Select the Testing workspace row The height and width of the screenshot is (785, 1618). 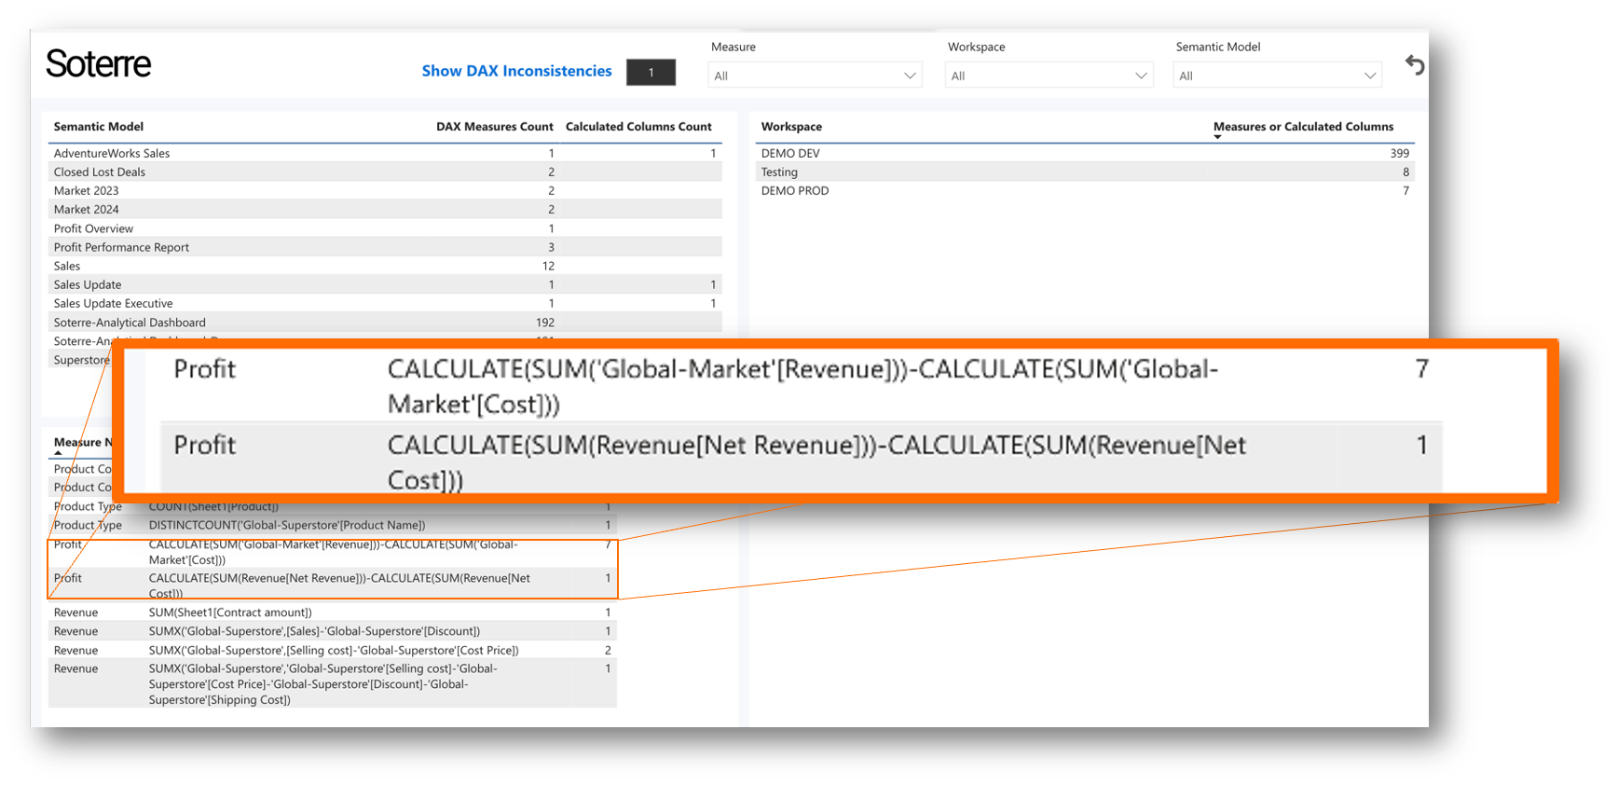click(779, 172)
